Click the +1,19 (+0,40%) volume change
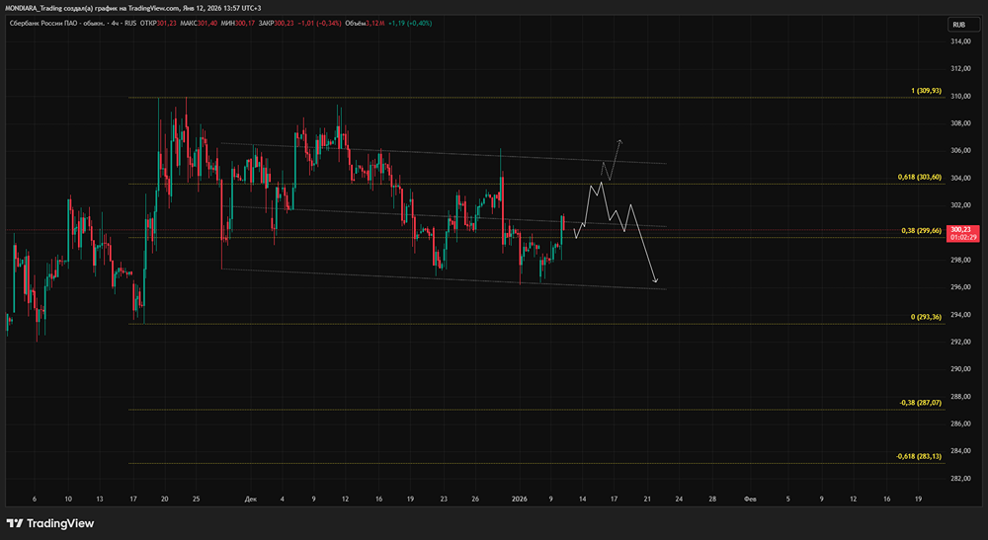This screenshot has height=540, width=988. click(410, 24)
